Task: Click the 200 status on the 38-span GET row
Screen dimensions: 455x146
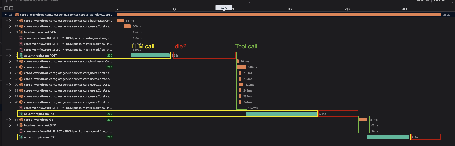Action: pyautogui.click(x=110, y=67)
